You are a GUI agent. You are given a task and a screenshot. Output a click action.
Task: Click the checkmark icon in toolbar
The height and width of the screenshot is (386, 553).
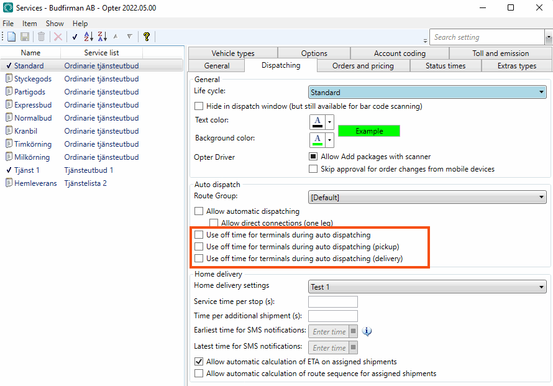[x=75, y=37]
